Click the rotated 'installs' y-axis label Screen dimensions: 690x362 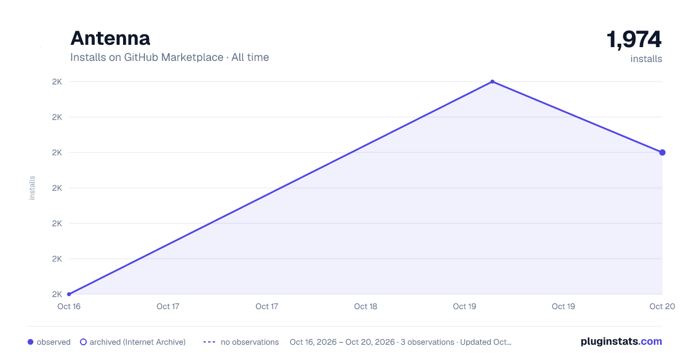(32, 188)
